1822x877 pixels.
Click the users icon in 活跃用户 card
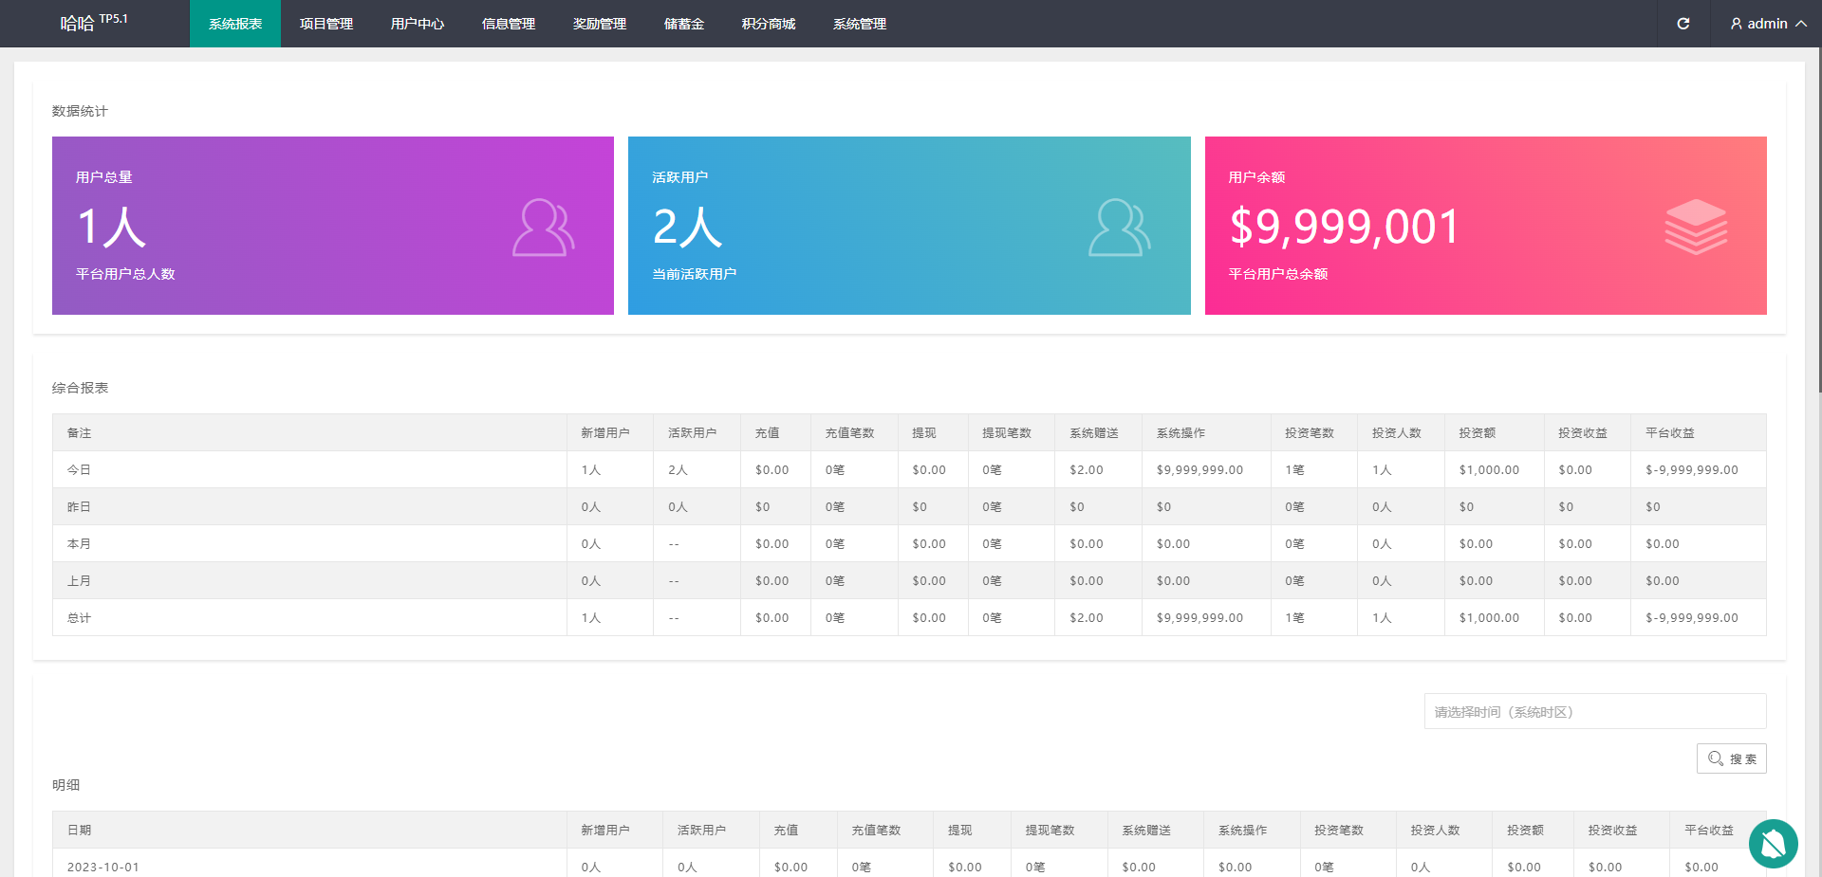1119,228
